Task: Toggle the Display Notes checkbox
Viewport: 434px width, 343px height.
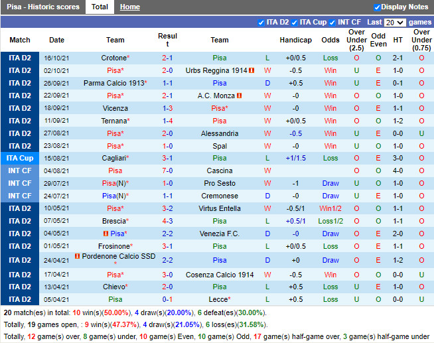Action: pyautogui.click(x=377, y=7)
